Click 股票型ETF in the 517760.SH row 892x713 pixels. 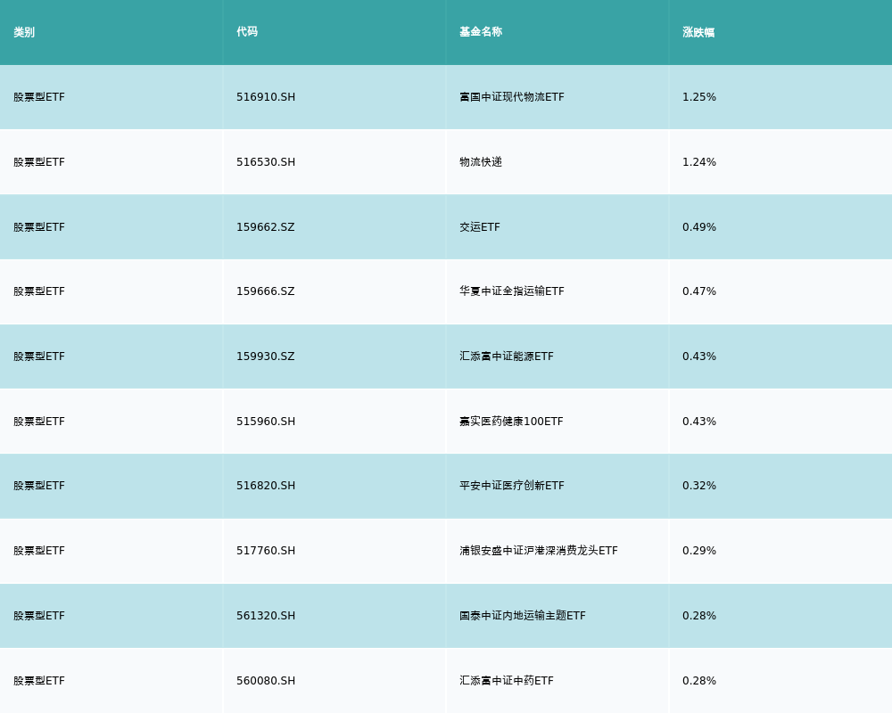pos(39,551)
